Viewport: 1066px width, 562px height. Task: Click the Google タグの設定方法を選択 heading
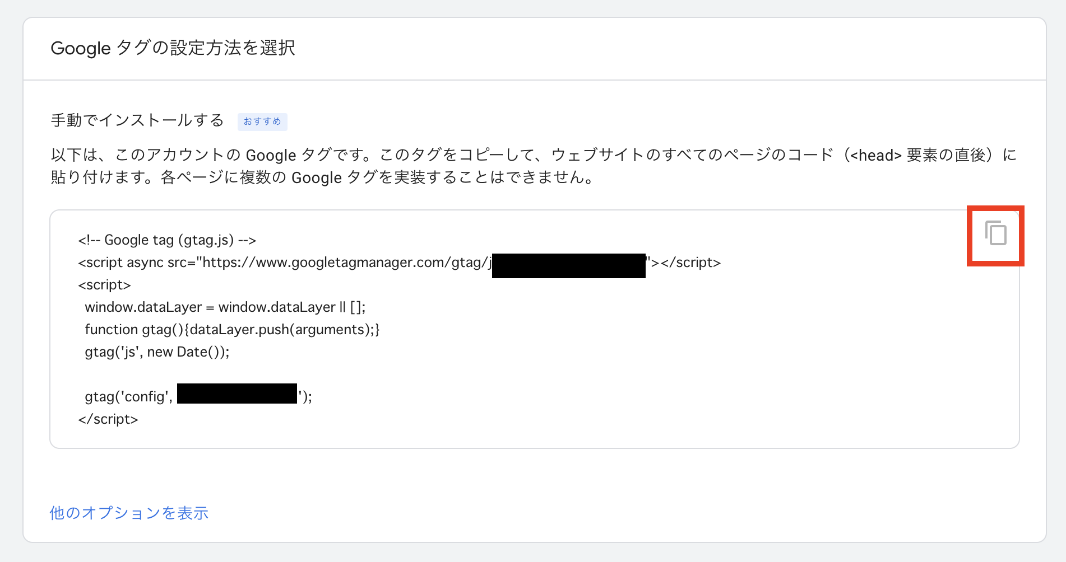pyautogui.click(x=173, y=48)
